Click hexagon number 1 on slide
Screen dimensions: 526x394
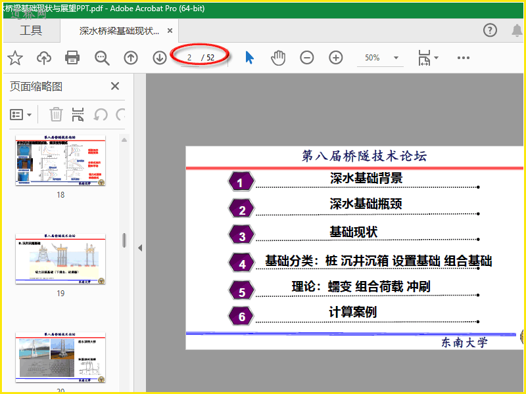pyautogui.click(x=241, y=182)
